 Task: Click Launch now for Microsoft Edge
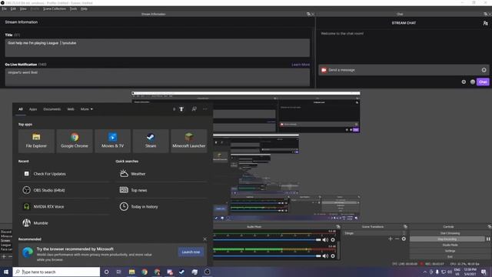(191, 252)
